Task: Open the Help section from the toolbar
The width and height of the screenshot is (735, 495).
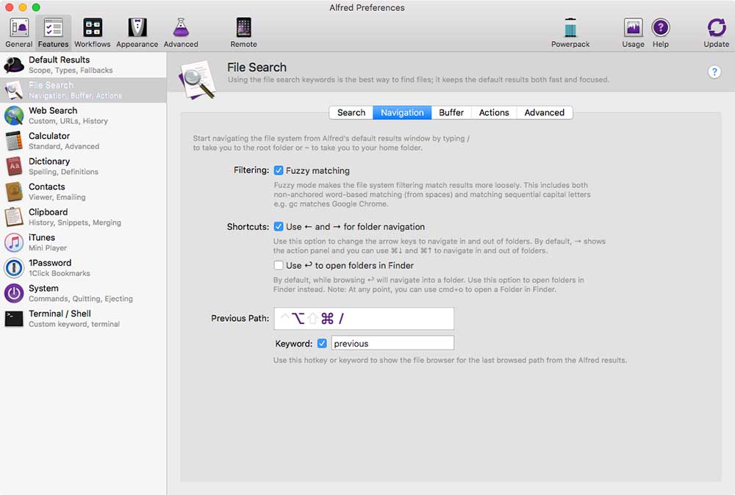Action: pos(660,29)
